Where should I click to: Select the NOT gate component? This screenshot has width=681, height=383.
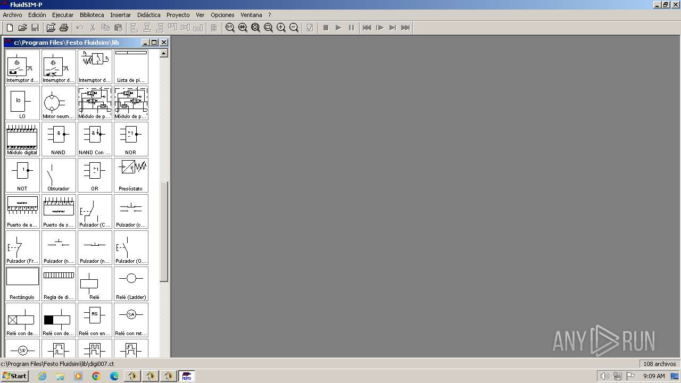22,176
